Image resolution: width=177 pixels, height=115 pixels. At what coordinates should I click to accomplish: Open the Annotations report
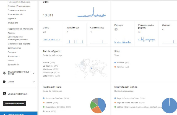click(x=13, y=56)
